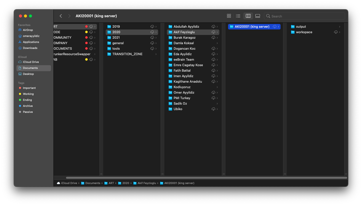
Task: Expand the output folder chevron
Action: [340, 26]
